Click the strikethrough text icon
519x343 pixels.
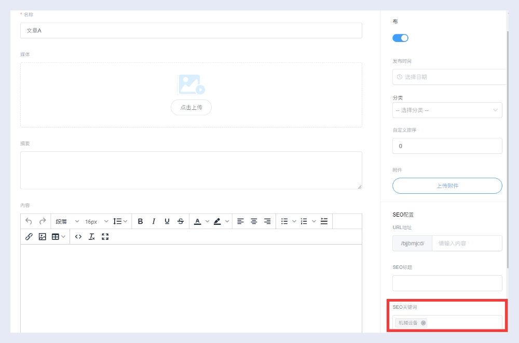181,221
